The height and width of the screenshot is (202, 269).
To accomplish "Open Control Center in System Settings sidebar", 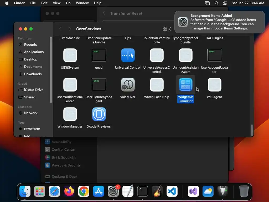I will (63, 150).
